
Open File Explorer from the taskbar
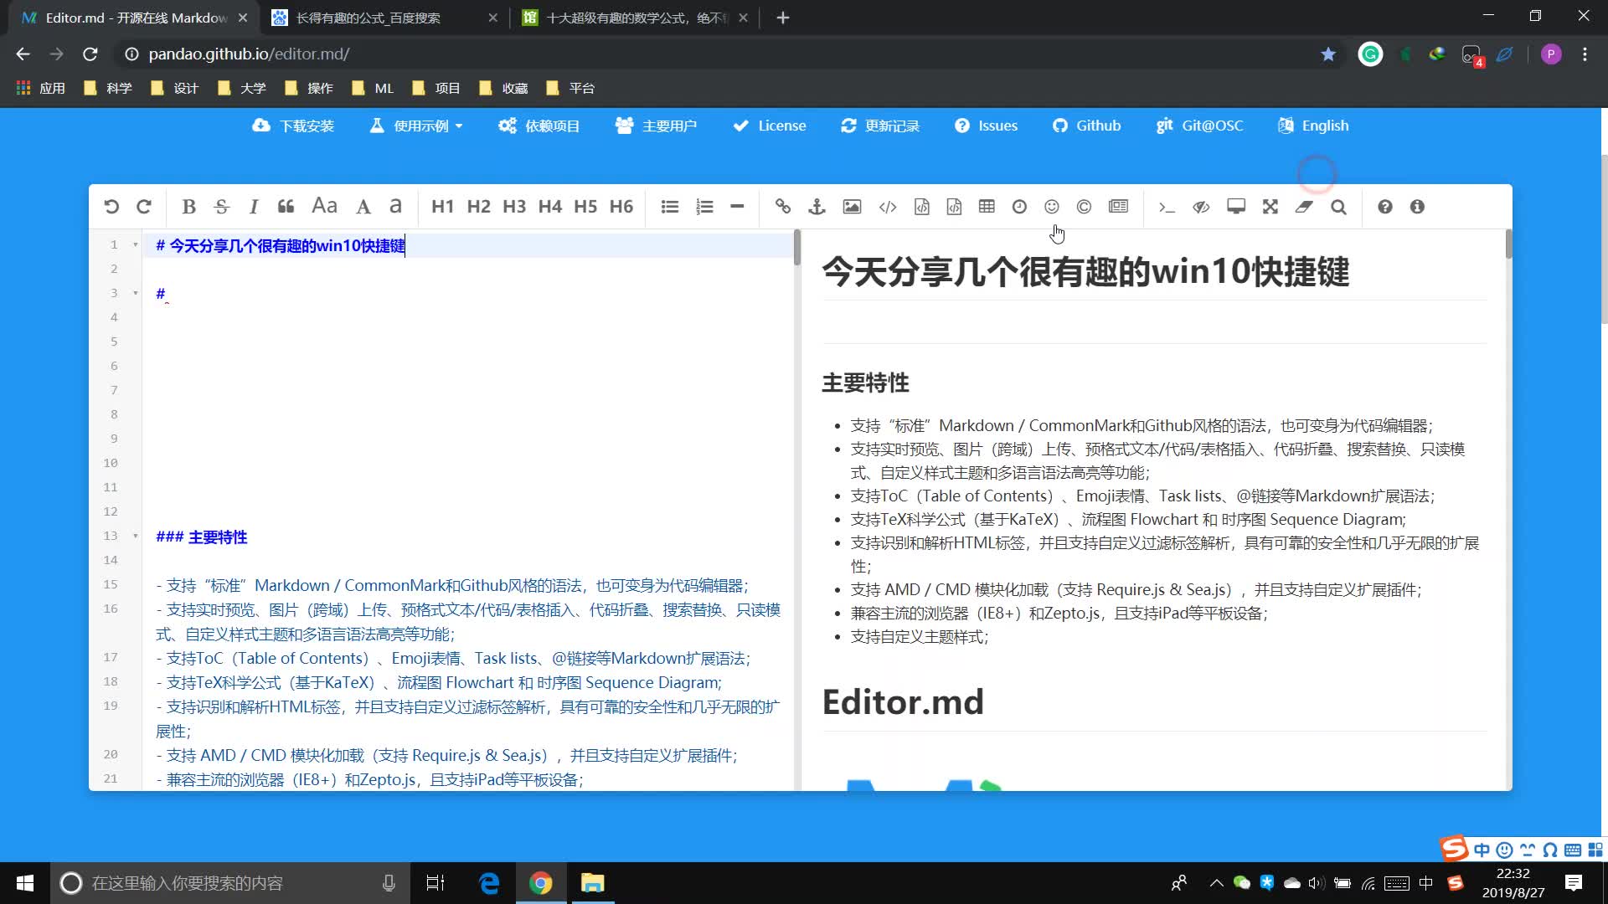(593, 883)
